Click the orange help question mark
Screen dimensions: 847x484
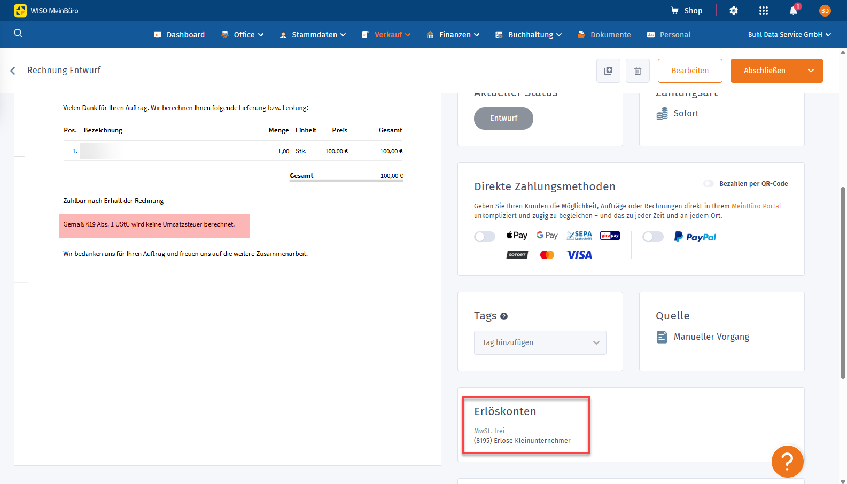click(x=787, y=461)
